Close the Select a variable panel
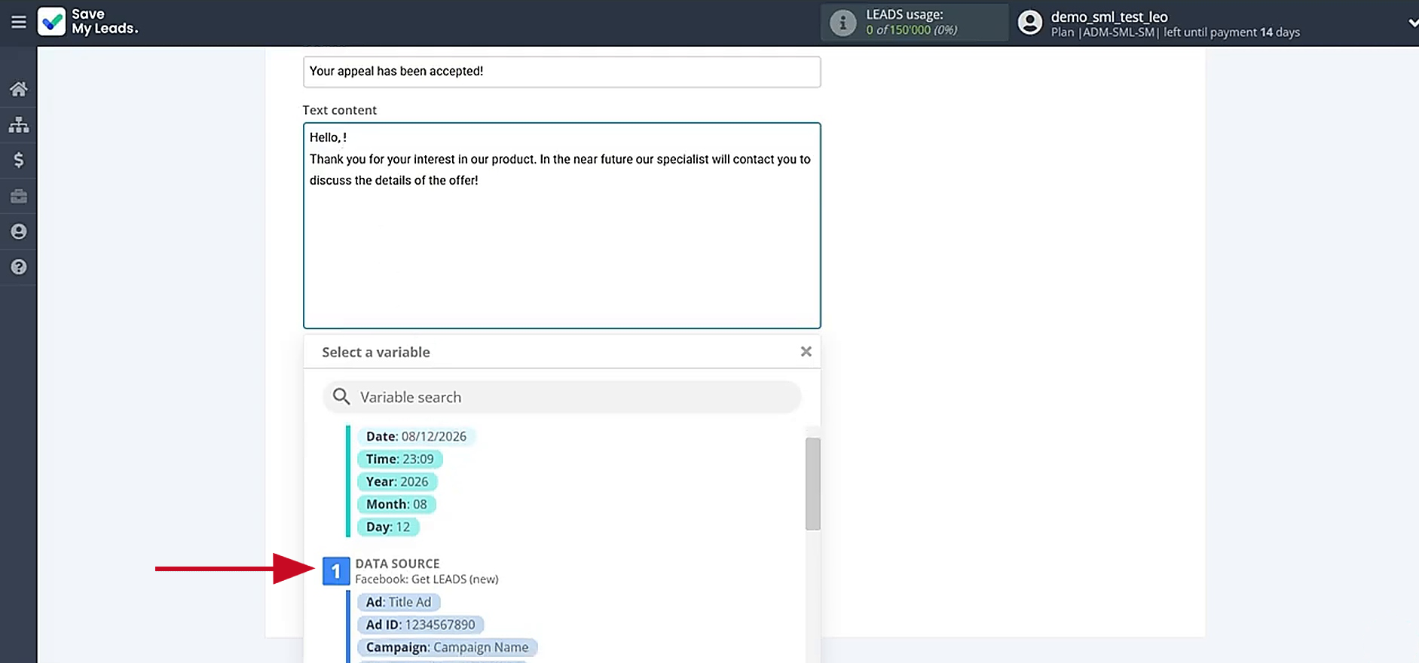Screen dimensions: 1419x663 806,352
